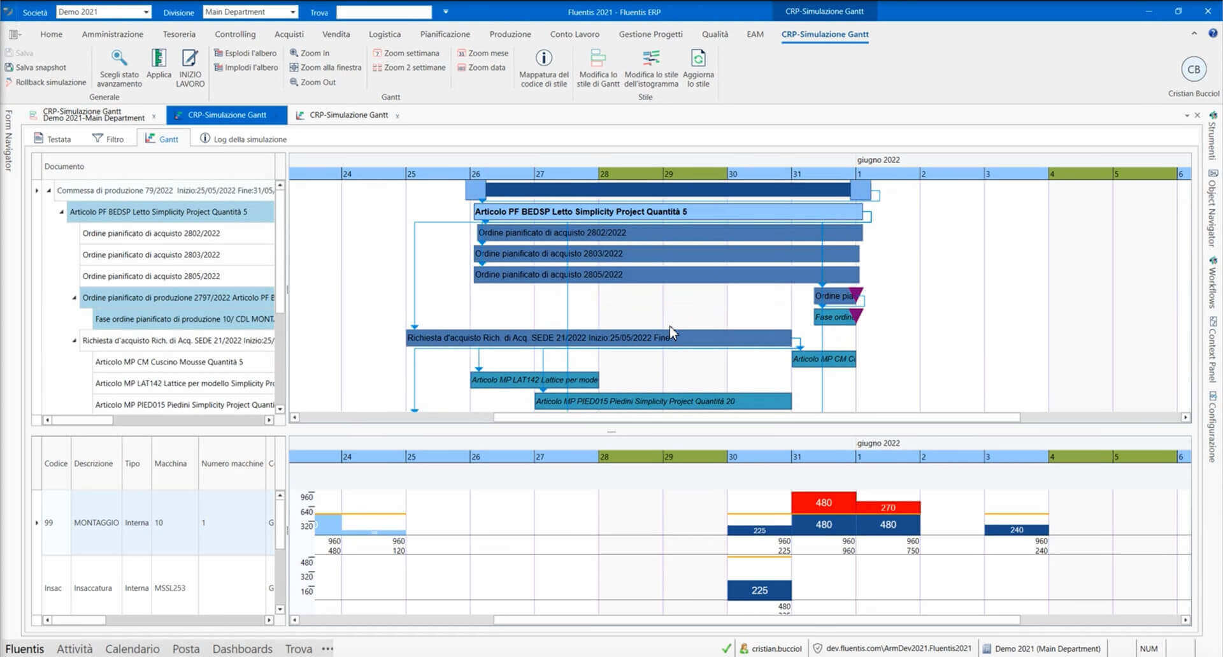Open the Home ribbon tab
This screenshot has width=1223, height=657.
(x=51, y=34)
